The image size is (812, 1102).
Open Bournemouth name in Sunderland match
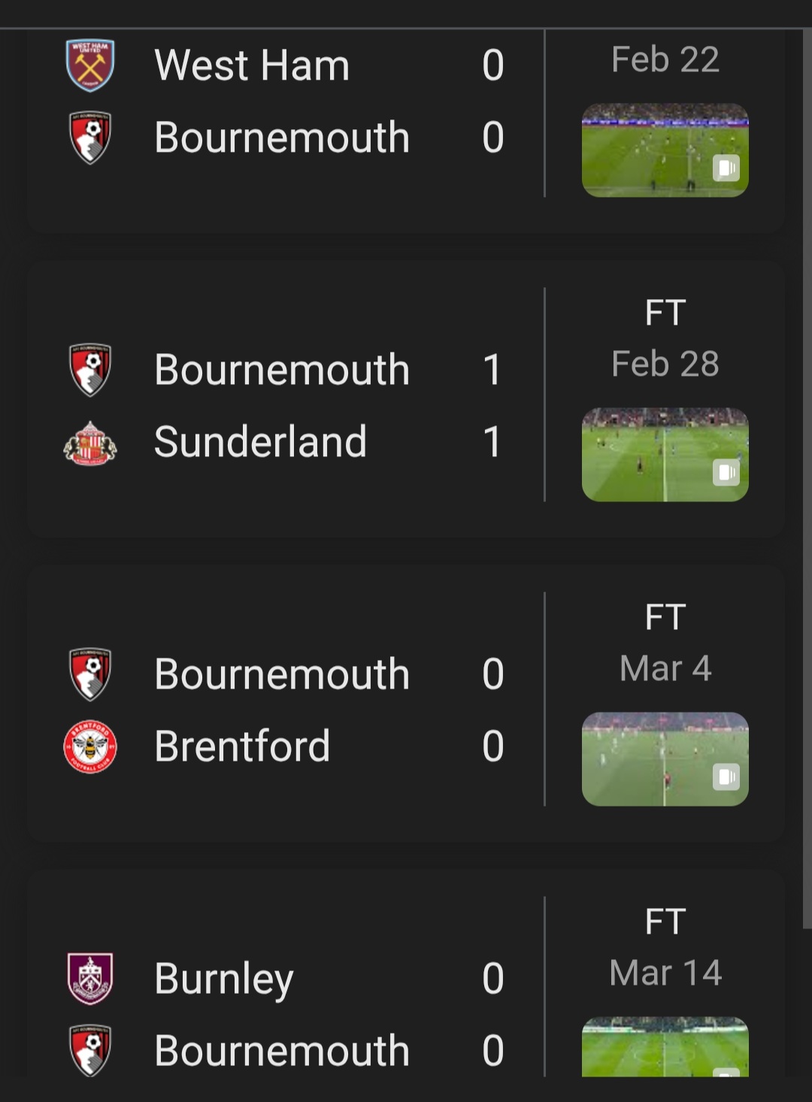click(x=282, y=370)
